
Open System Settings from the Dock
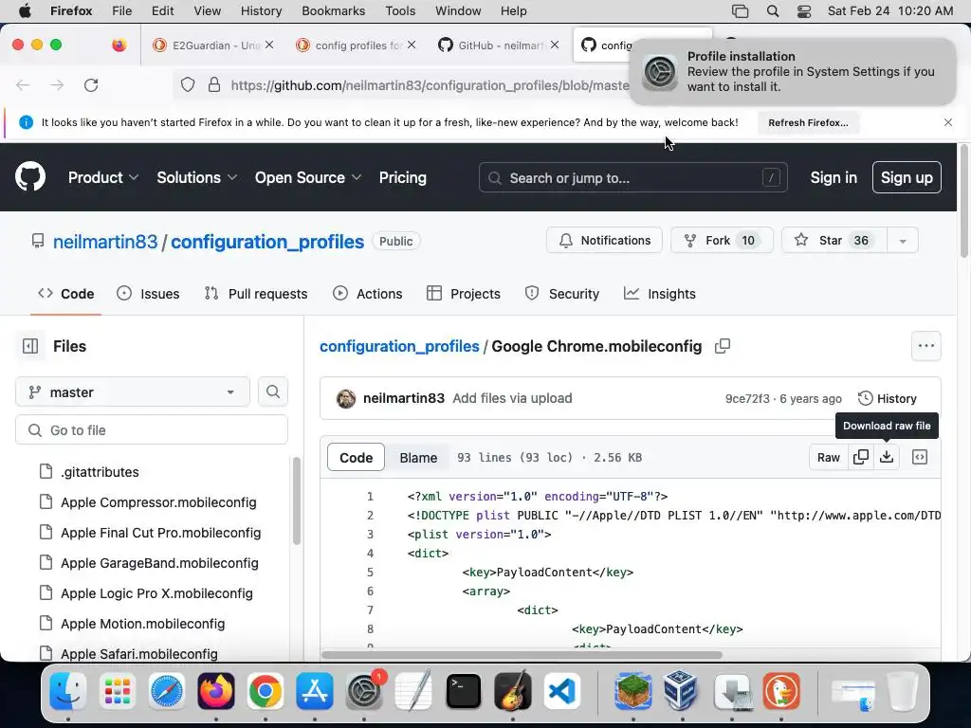(364, 691)
